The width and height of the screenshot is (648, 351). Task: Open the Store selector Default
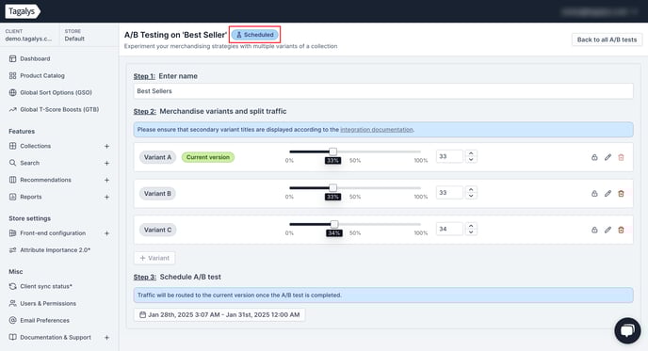[74, 35]
